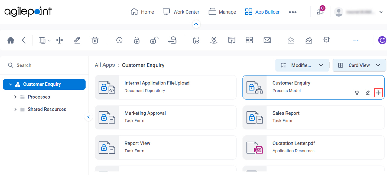The width and height of the screenshot is (387, 175).
Task: Open the Report View task form card
Action: point(166,148)
